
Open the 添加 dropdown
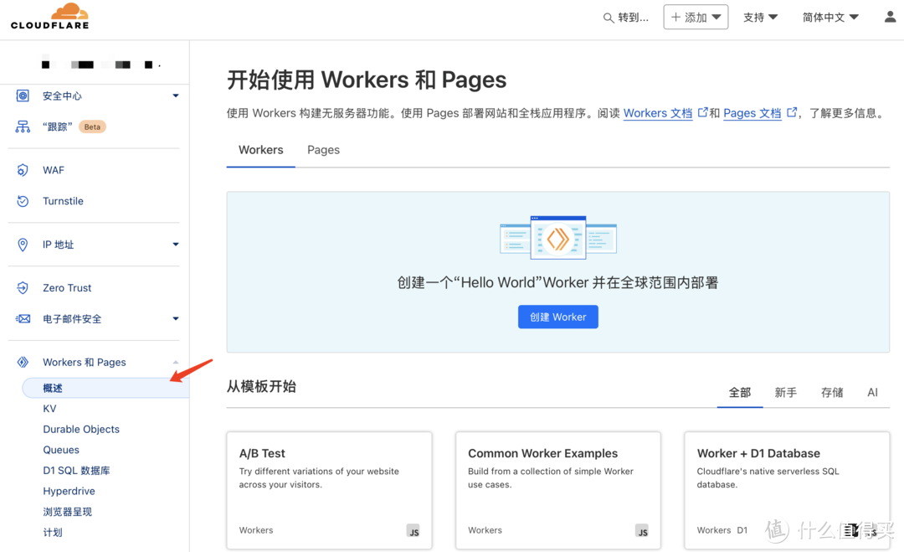click(x=696, y=16)
